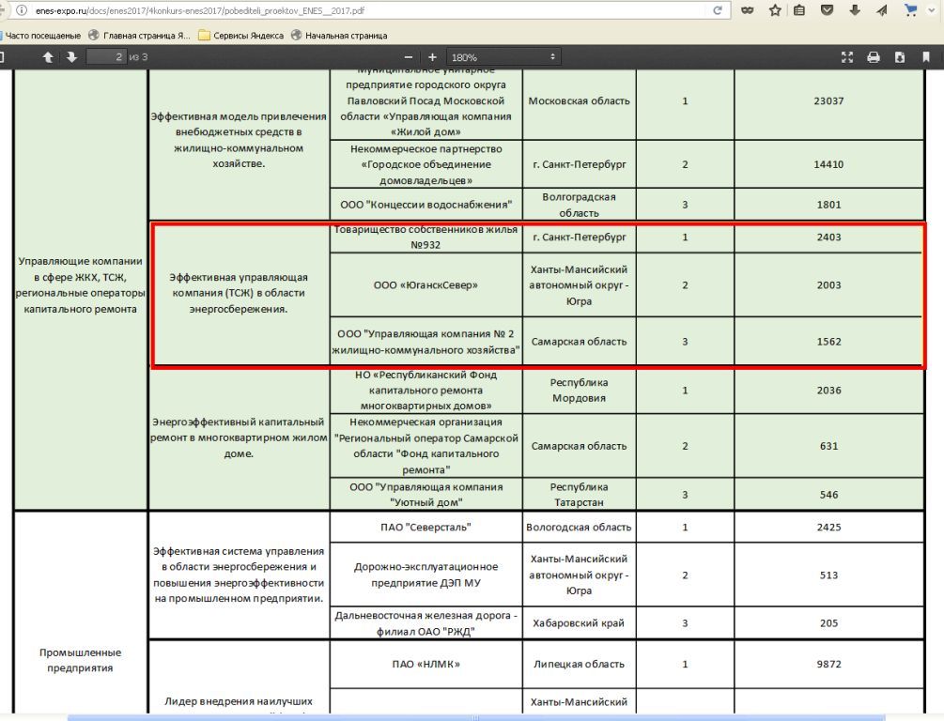This screenshot has height=721, width=944.
Task: Select cell 'ПАО "Северсталь"'
Action: click(x=426, y=528)
